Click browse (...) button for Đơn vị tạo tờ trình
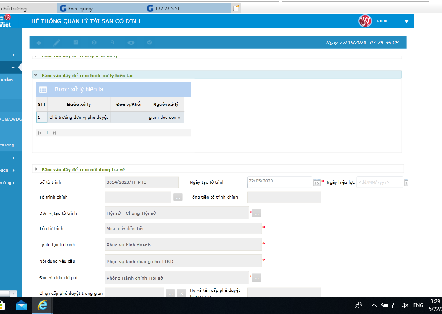This screenshot has height=314, width=442. pyautogui.click(x=257, y=213)
